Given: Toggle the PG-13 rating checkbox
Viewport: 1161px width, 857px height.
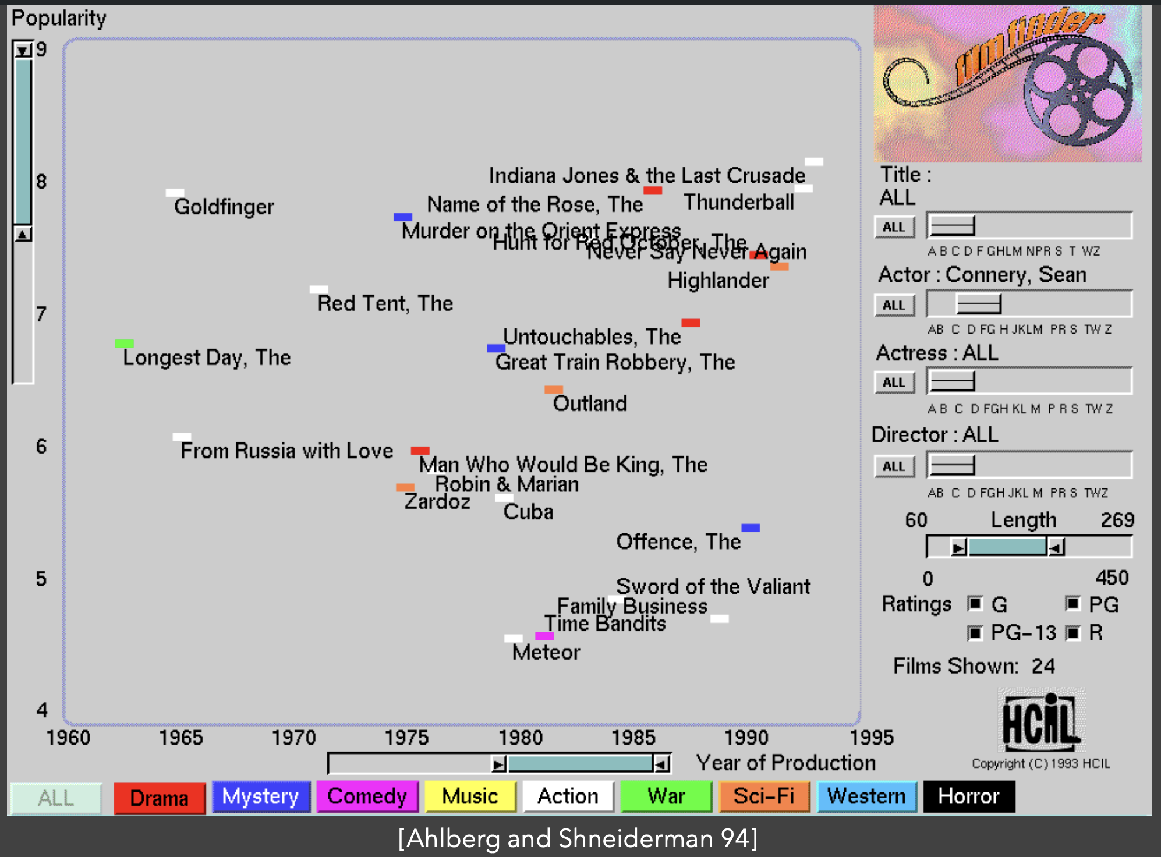Looking at the screenshot, I should click(975, 632).
